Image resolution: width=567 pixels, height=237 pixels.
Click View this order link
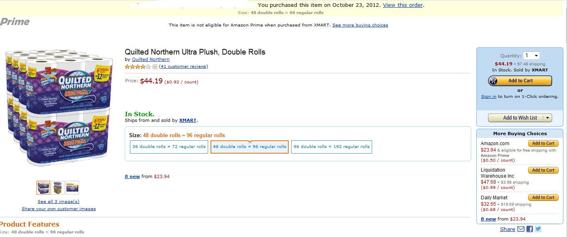click(x=403, y=5)
